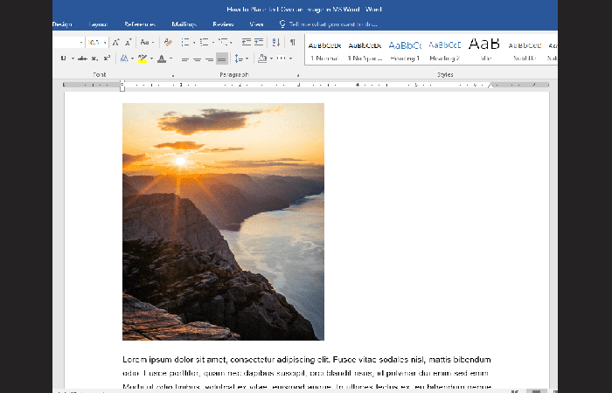Select the sunset cliff image
The width and height of the screenshot is (612, 393).
(223, 222)
